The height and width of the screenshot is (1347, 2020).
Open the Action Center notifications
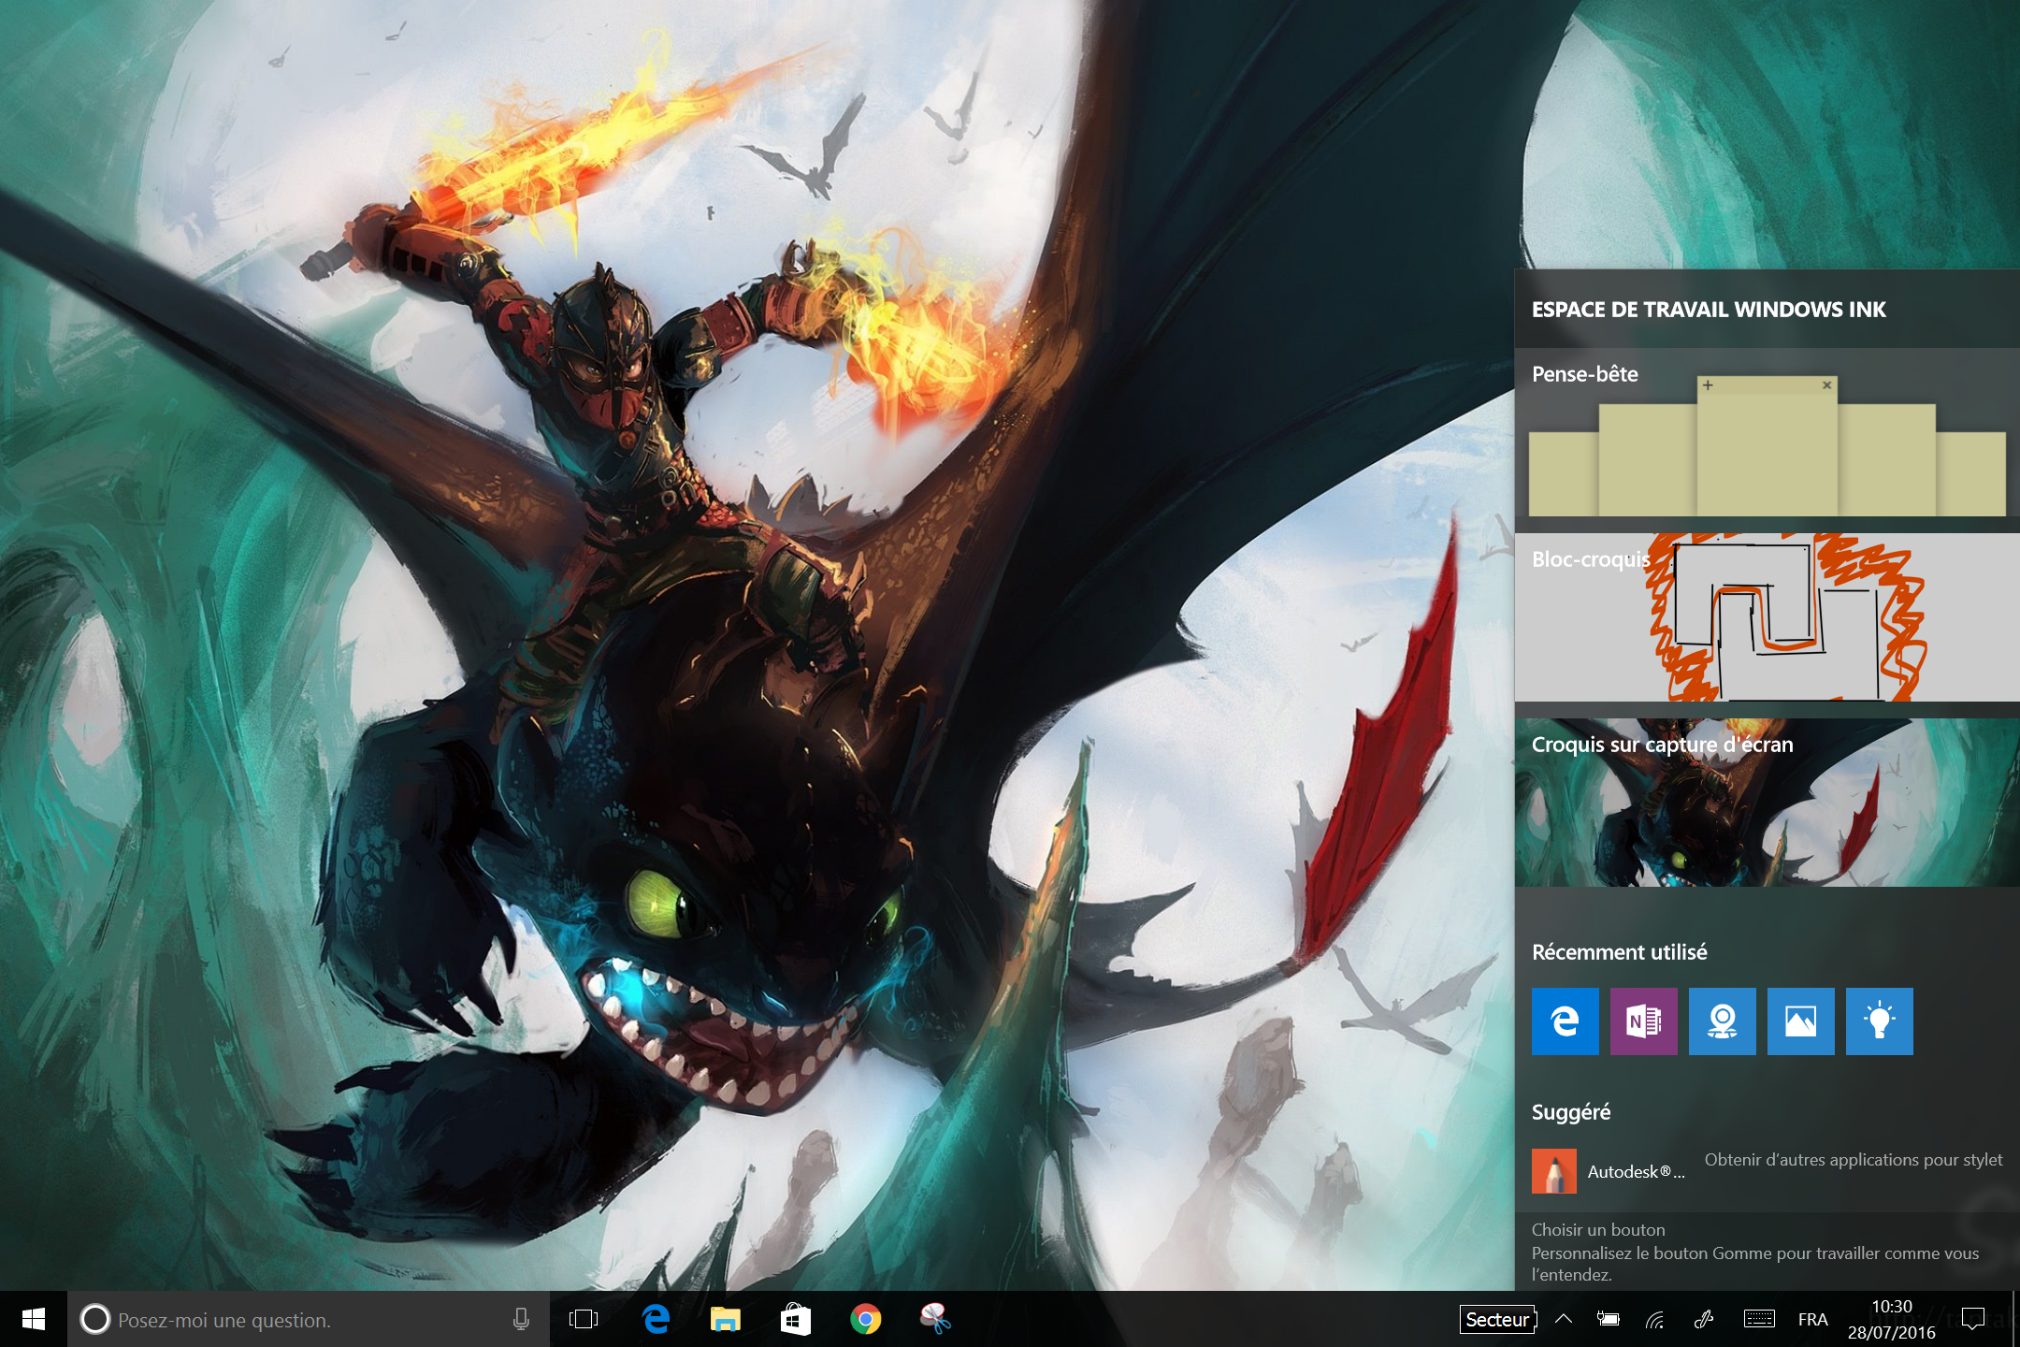point(1973,1319)
